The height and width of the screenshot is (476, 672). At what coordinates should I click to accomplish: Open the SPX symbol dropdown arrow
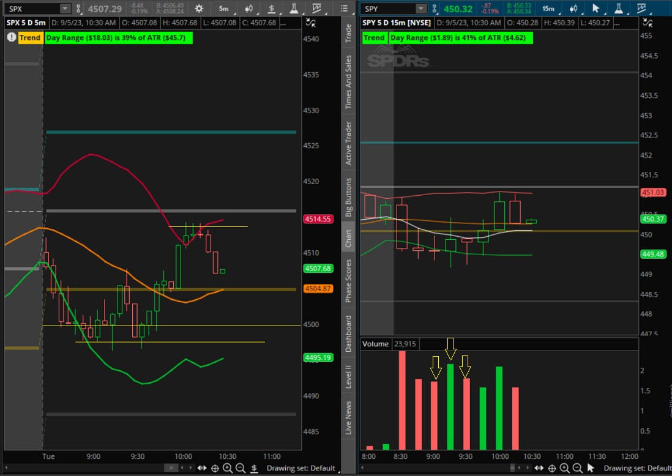[x=65, y=9]
